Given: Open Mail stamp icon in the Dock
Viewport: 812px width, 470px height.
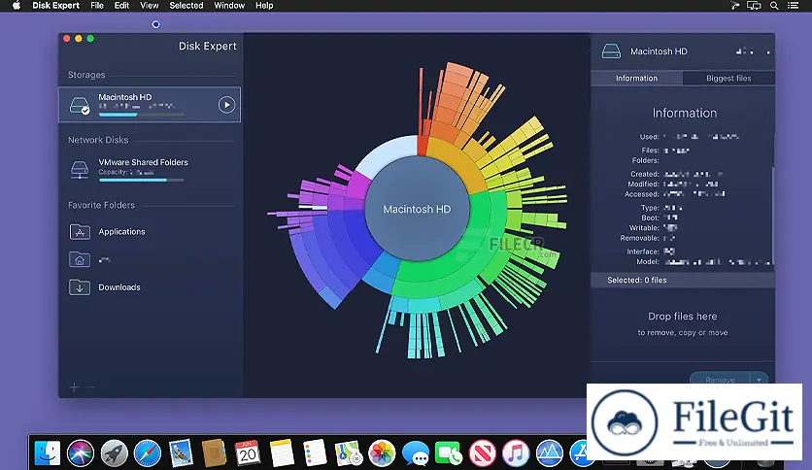Looking at the screenshot, I should point(181,453).
